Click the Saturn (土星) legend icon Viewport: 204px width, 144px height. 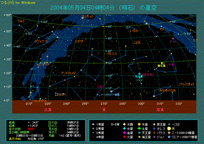tap(139, 129)
